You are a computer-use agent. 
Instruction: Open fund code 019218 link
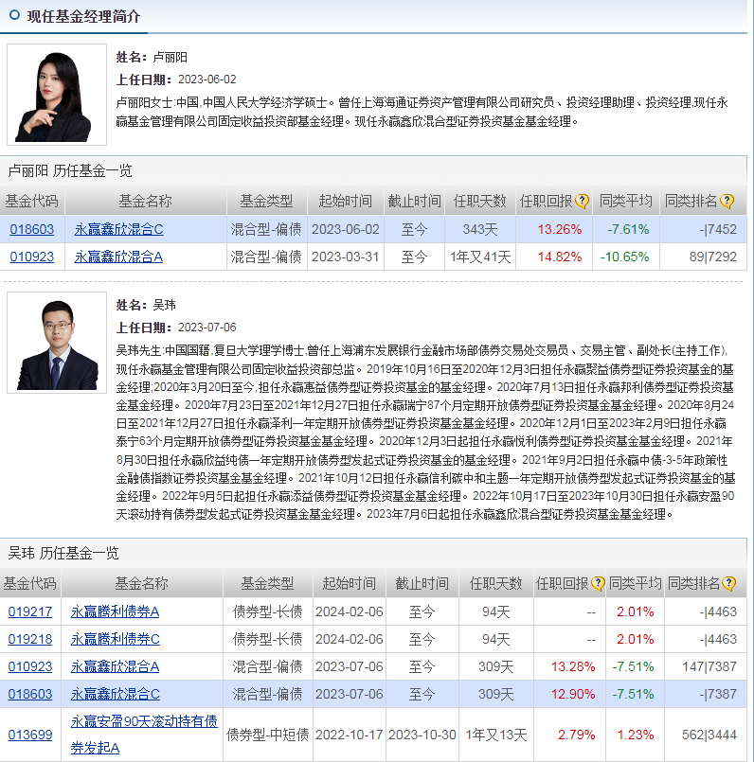click(30, 639)
